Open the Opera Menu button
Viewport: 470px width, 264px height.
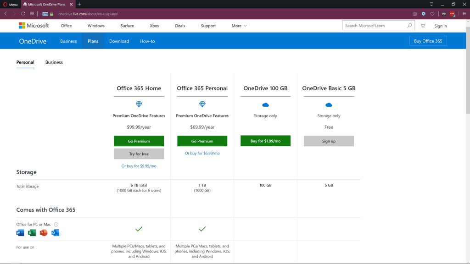click(10, 5)
